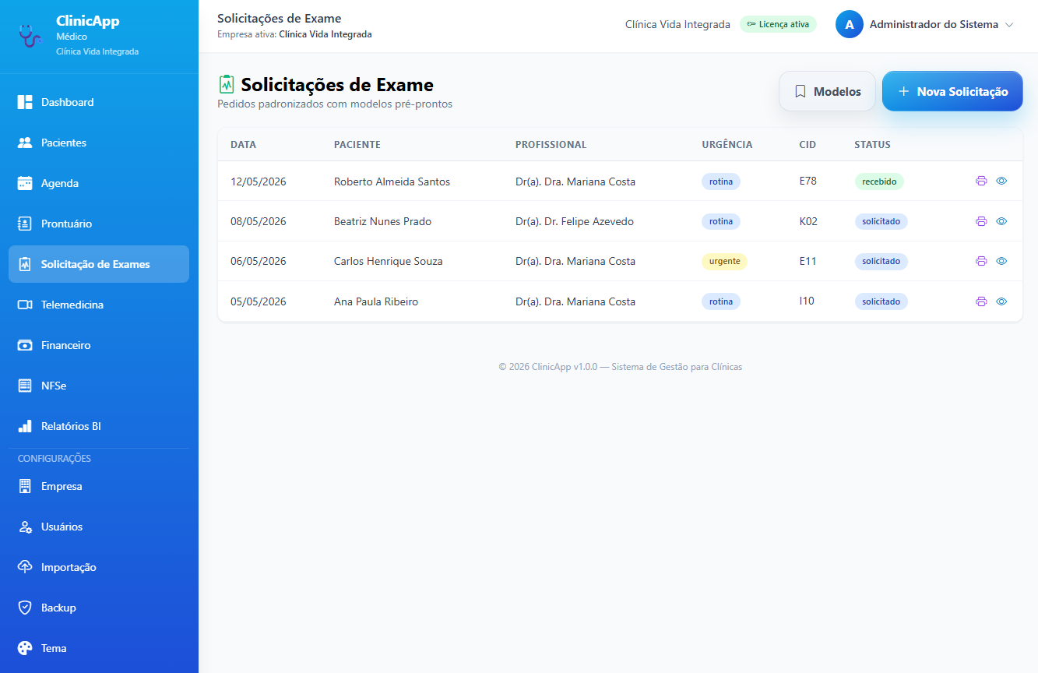Click patient name Beatriz Nunes Prado
Viewport: 1038px width, 673px height.
click(x=382, y=221)
